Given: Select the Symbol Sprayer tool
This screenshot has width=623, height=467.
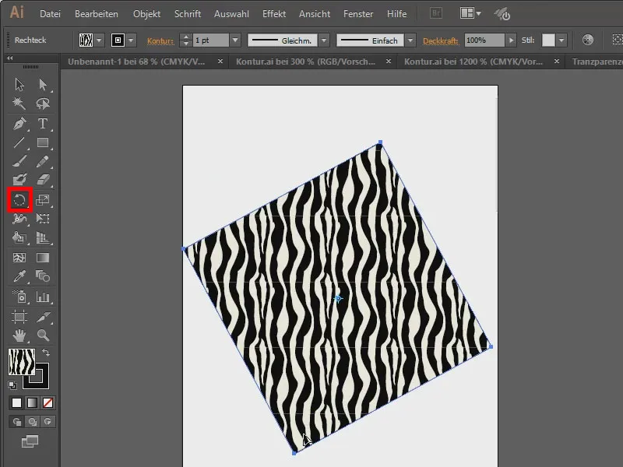Looking at the screenshot, I should tap(19, 297).
